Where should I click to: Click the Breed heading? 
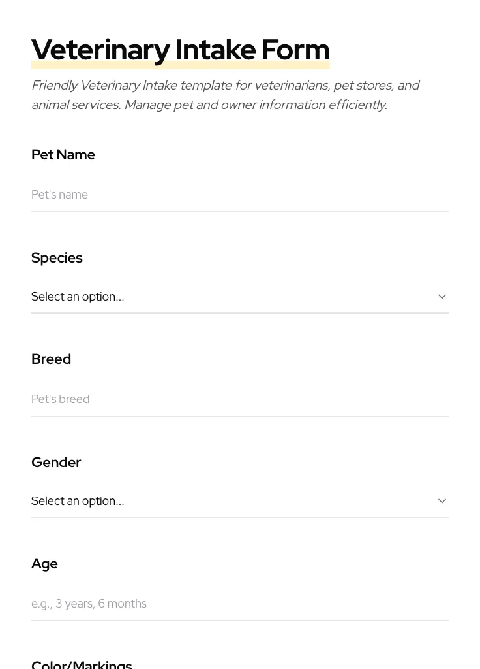tap(51, 359)
